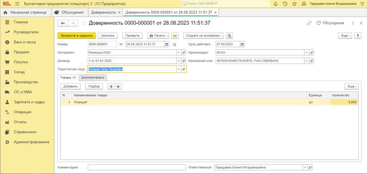Screen dimensions: 367x174
Task: Open Продажи section in sidebar
Action: [x=22, y=52]
